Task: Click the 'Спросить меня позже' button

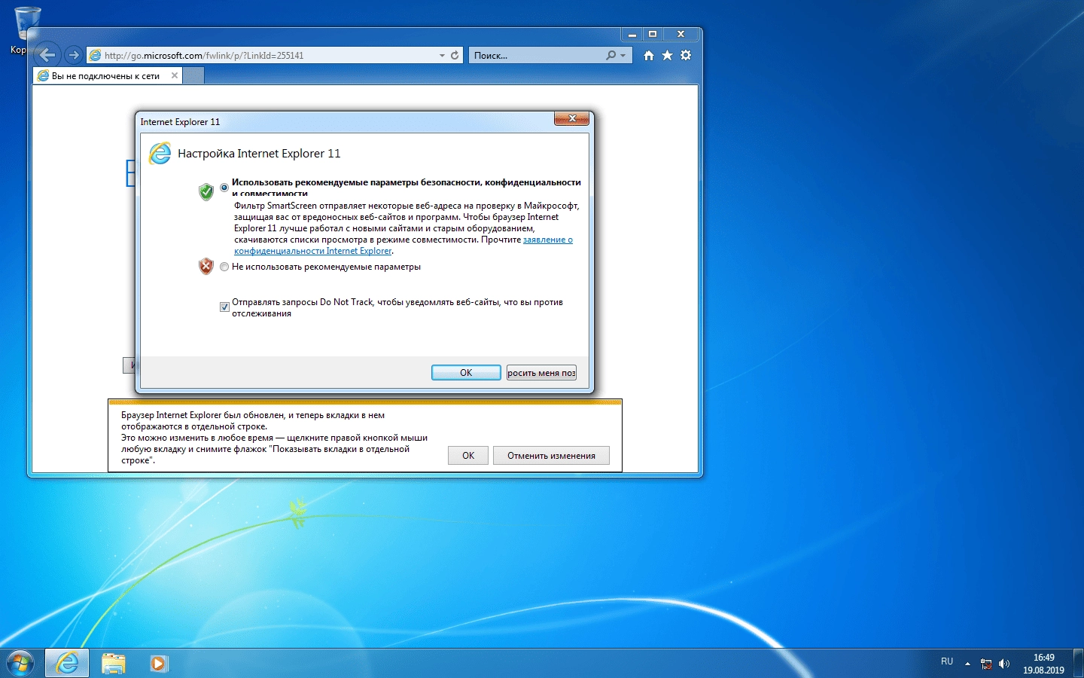Action: [541, 373]
